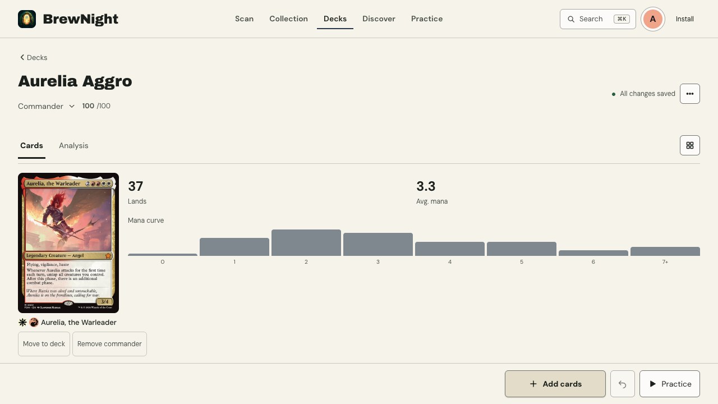
Task: Open the Aurelia, the Warleader card image
Action: coord(68,243)
